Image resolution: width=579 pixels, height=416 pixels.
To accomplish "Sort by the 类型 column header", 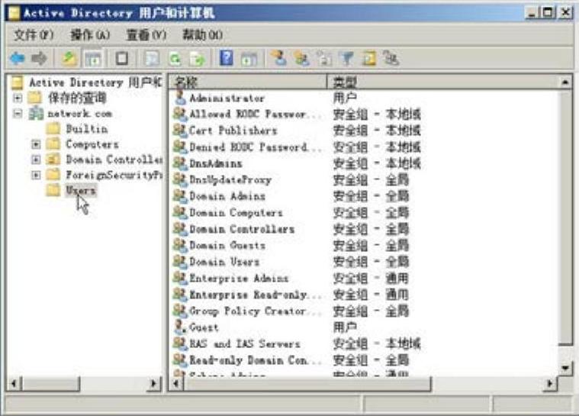I will (443, 82).
